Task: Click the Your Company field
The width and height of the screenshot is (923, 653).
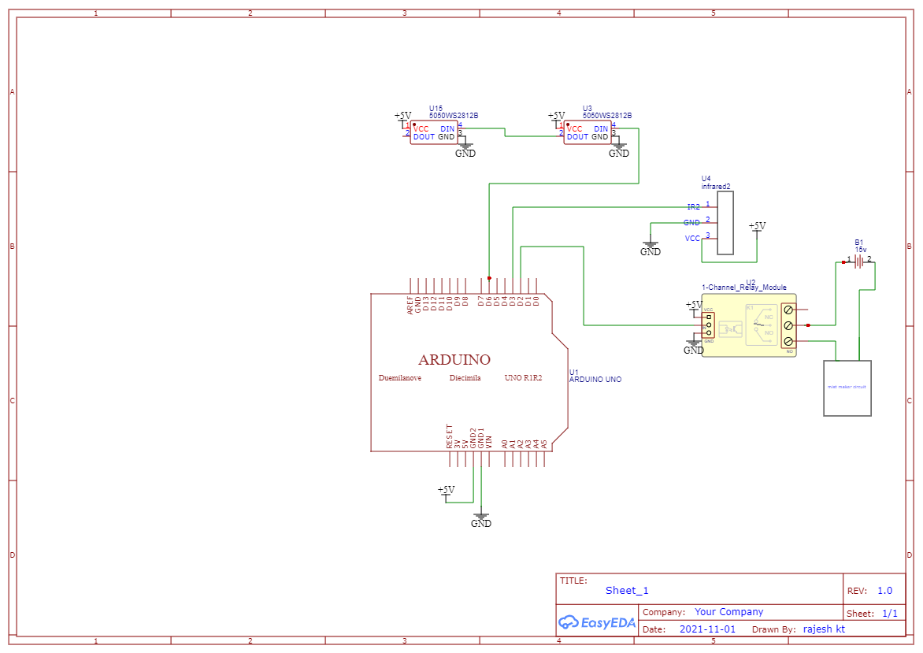Action: pos(728,612)
